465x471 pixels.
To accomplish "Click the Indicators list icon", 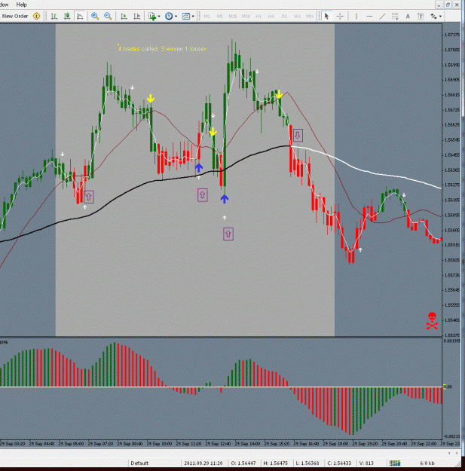I will (x=152, y=17).
